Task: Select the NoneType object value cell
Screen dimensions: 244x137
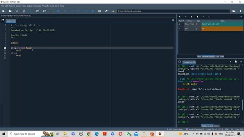Action: (222, 24)
